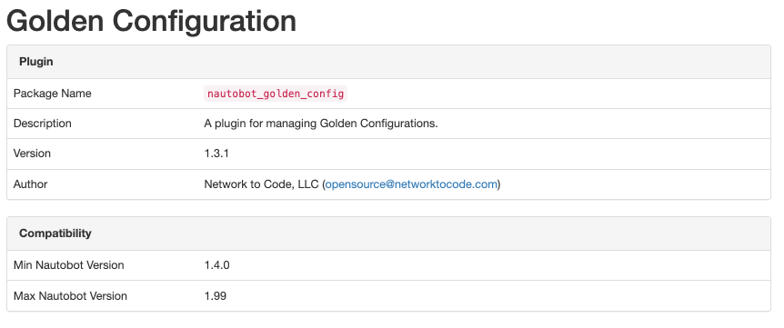Click the Golden Configuration page heading
Viewport: 784px width, 328px height.
click(x=151, y=21)
